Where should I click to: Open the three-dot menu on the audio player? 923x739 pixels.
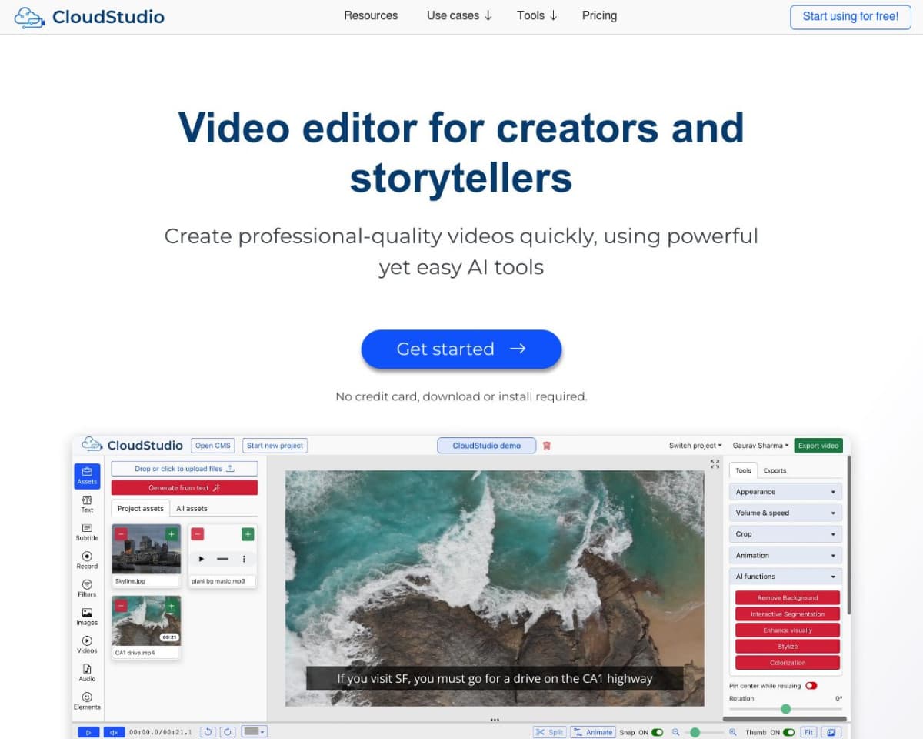[x=245, y=559]
